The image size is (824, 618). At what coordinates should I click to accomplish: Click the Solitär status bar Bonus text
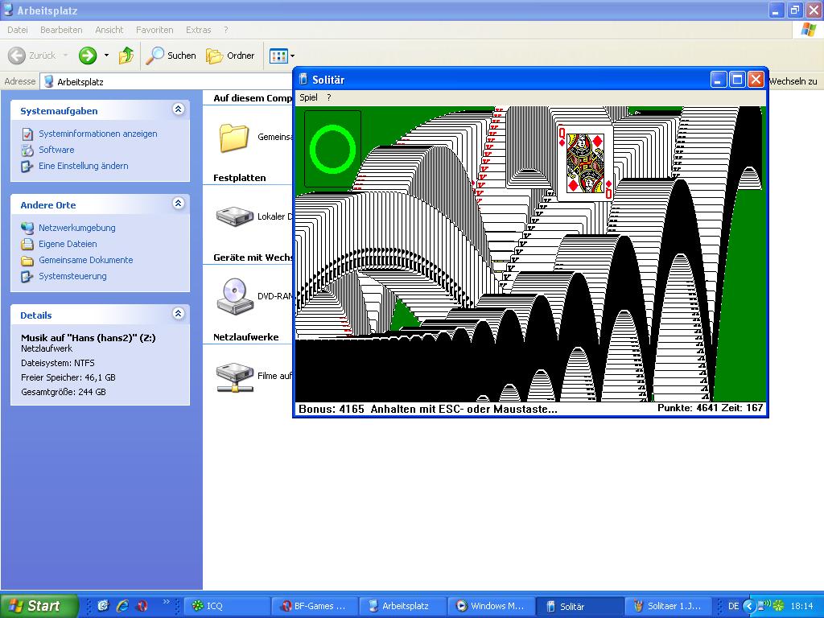(x=331, y=409)
